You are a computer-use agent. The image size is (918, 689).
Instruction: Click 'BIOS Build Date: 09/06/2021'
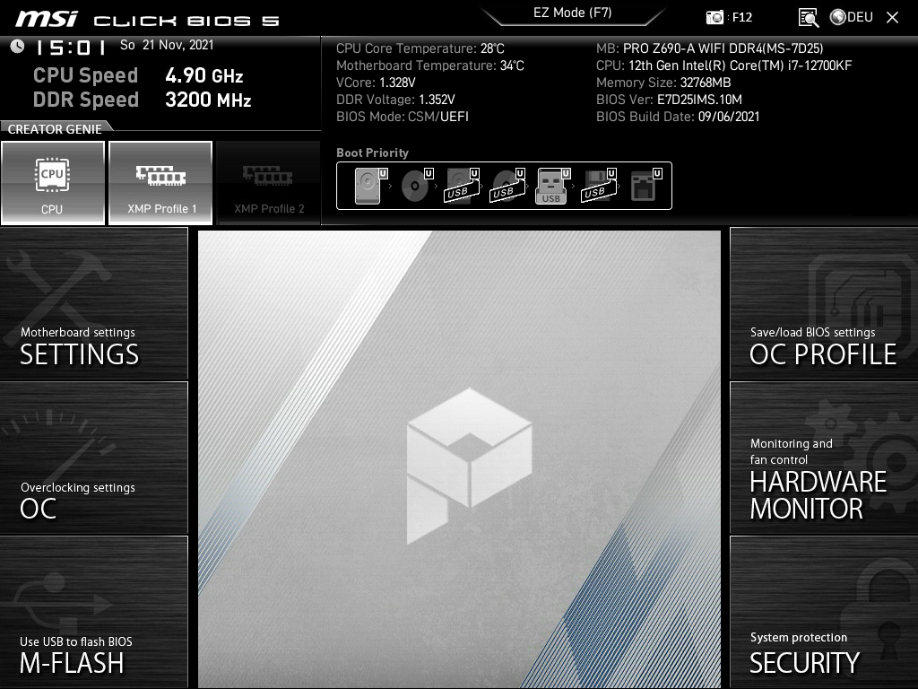(x=678, y=117)
